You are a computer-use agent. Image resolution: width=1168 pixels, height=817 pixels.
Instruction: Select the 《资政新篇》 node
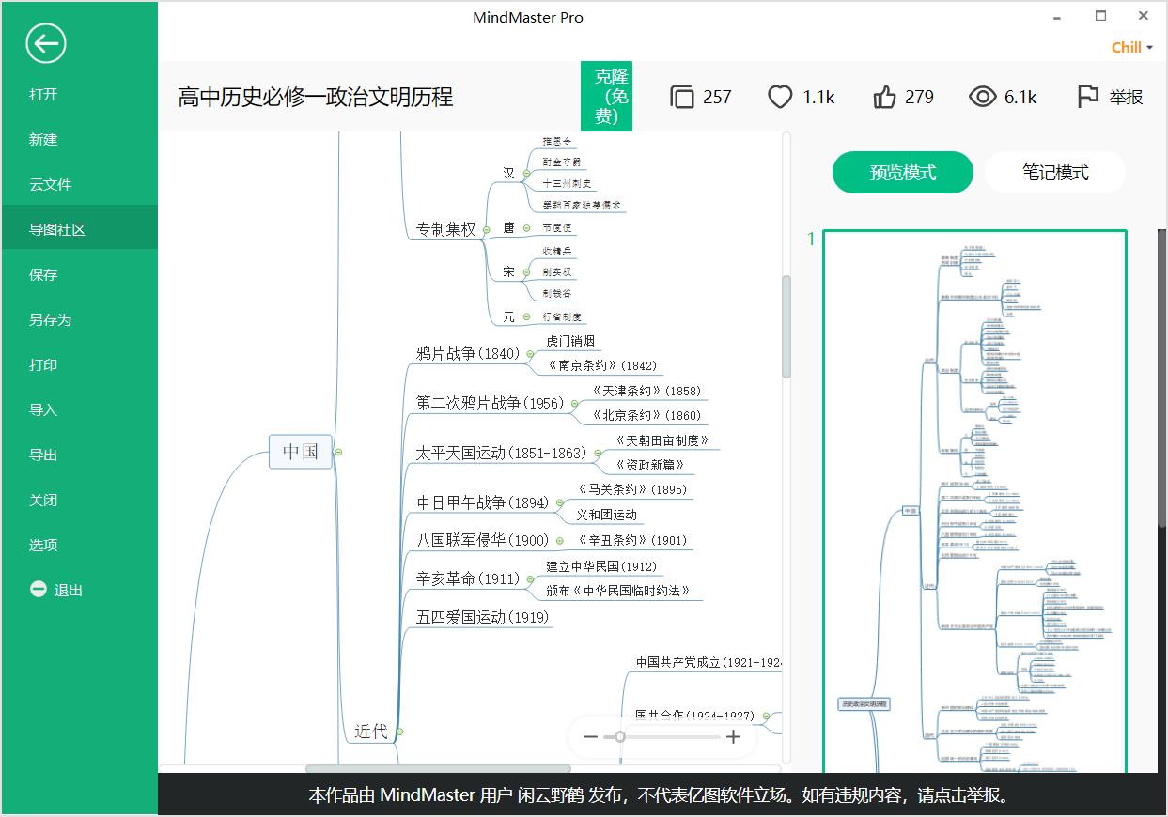point(649,465)
